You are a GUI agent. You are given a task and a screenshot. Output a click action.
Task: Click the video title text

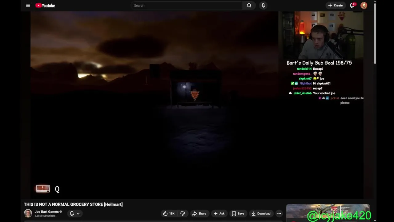point(73,204)
